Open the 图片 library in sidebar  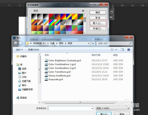[x=22, y=73]
